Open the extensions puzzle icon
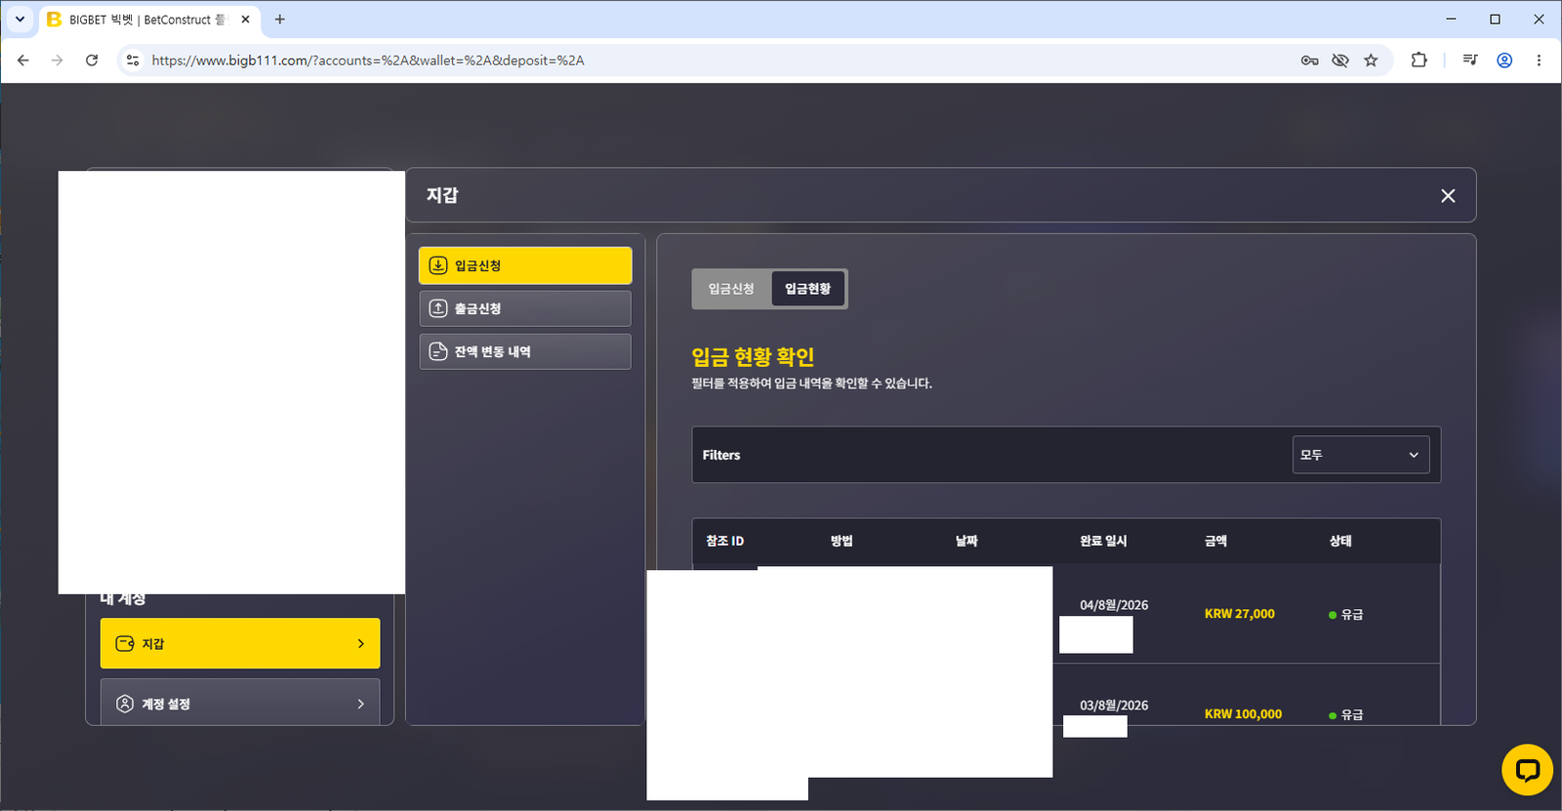Screen dimensions: 1562x811 tap(1419, 61)
